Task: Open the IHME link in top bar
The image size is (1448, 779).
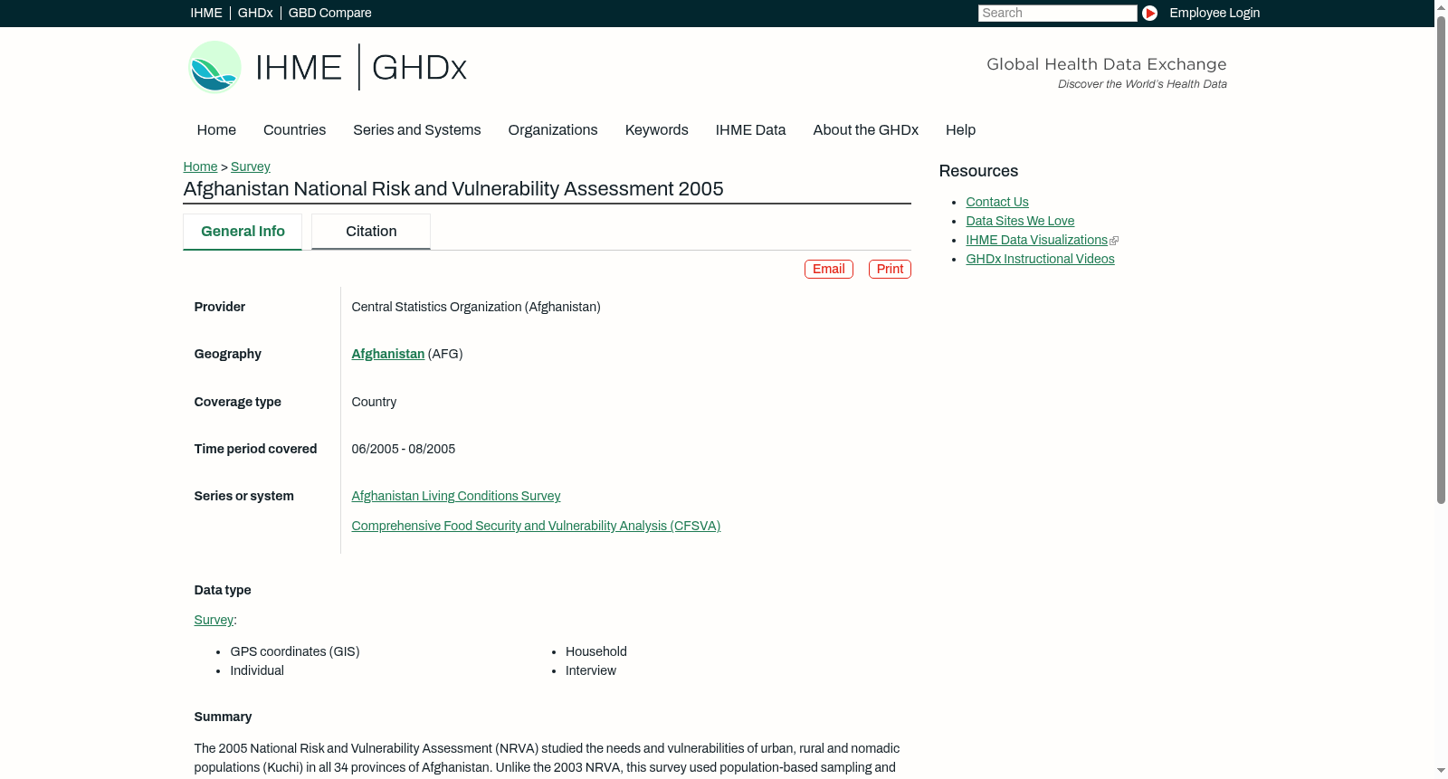Action: click(206, 13)
